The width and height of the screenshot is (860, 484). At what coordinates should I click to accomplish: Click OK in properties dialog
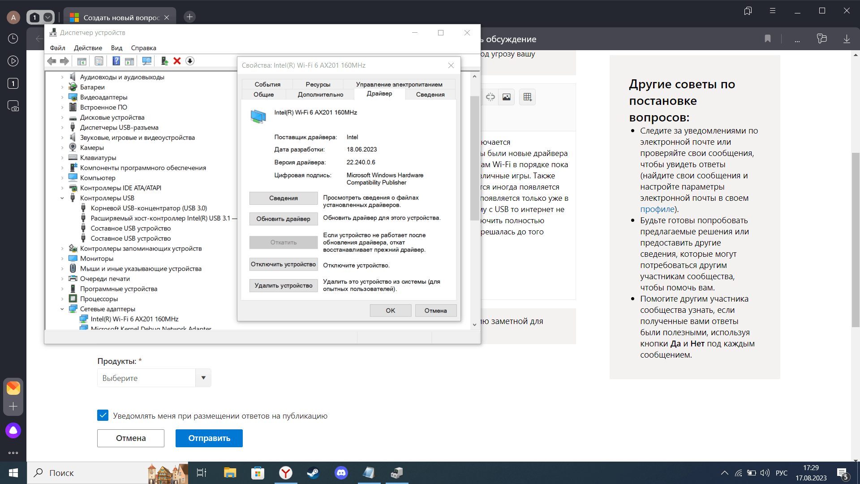[391, 311]
